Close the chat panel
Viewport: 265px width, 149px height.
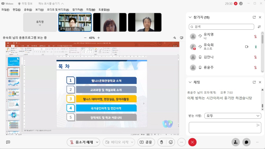click(x=260, y=82)
